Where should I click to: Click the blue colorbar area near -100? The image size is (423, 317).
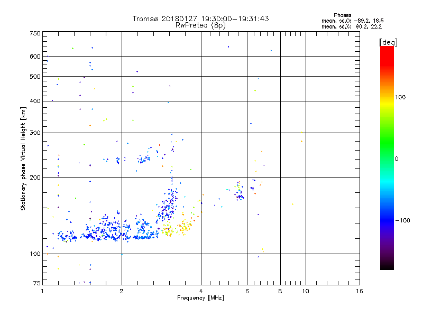[387, 220]
